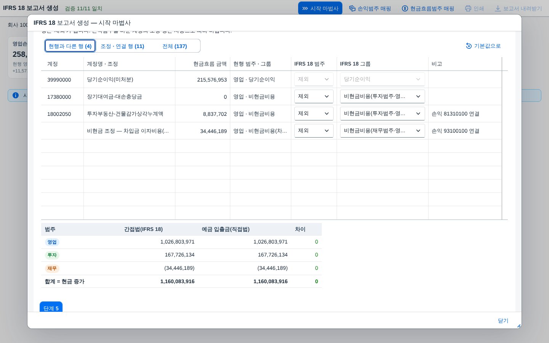Click the dialog resize grip at corner
Screen dimensions: 549x343
tap(519, 326)
